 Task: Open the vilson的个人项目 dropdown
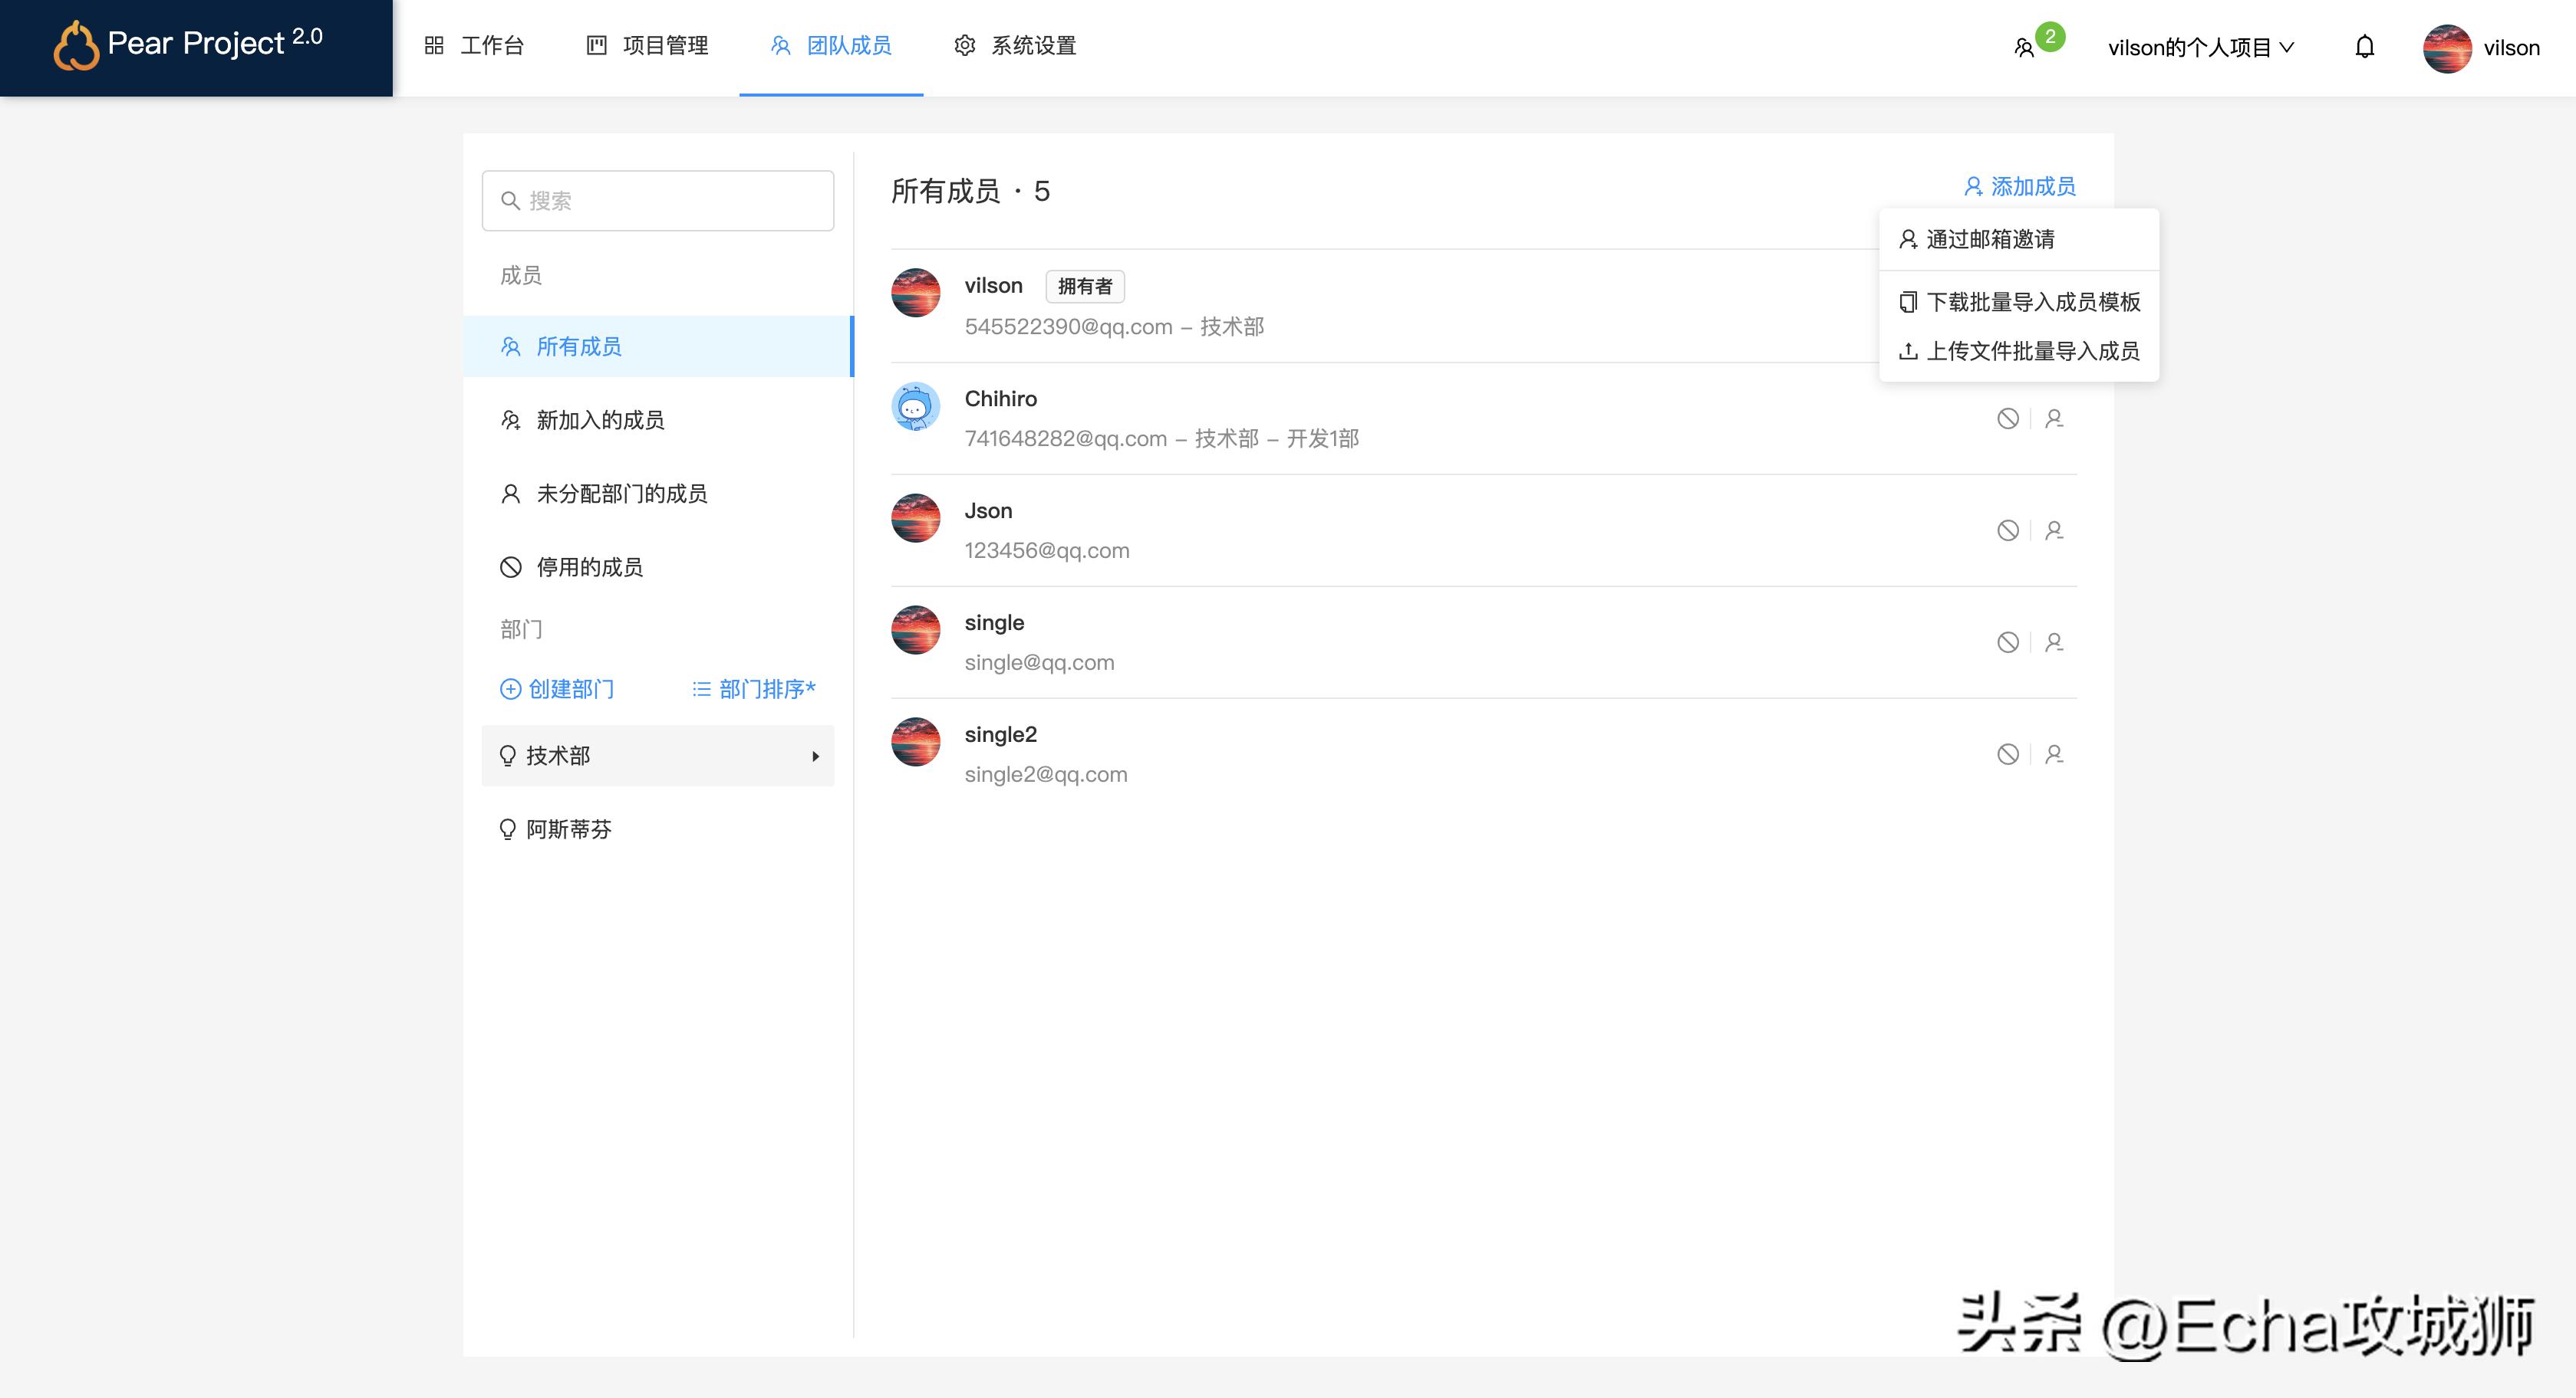tap(2199, 47)
